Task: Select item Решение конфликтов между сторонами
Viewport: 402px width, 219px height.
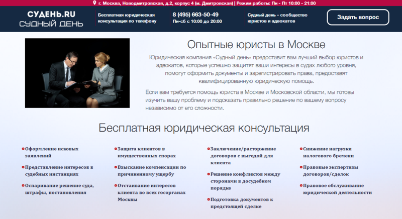Action: coord(245,181)
